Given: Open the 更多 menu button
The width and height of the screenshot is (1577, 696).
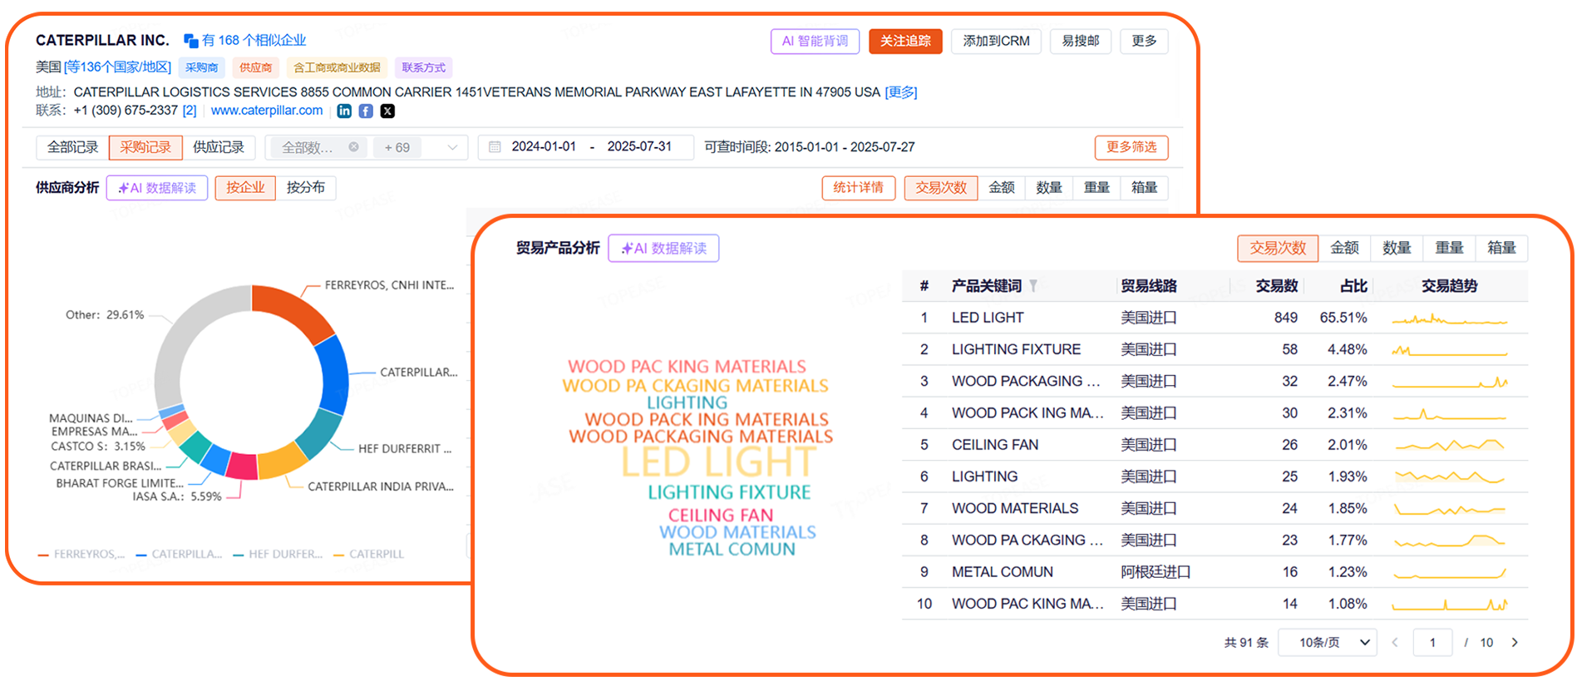Looking at the screenshot, I should (x=1144, y=41).
